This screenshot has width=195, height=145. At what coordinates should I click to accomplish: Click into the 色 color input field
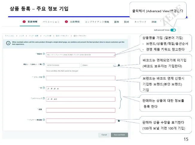pos(80,89)
